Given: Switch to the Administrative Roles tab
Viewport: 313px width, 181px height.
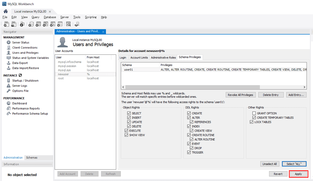Looking at the screenshot, I should point(163,58).
